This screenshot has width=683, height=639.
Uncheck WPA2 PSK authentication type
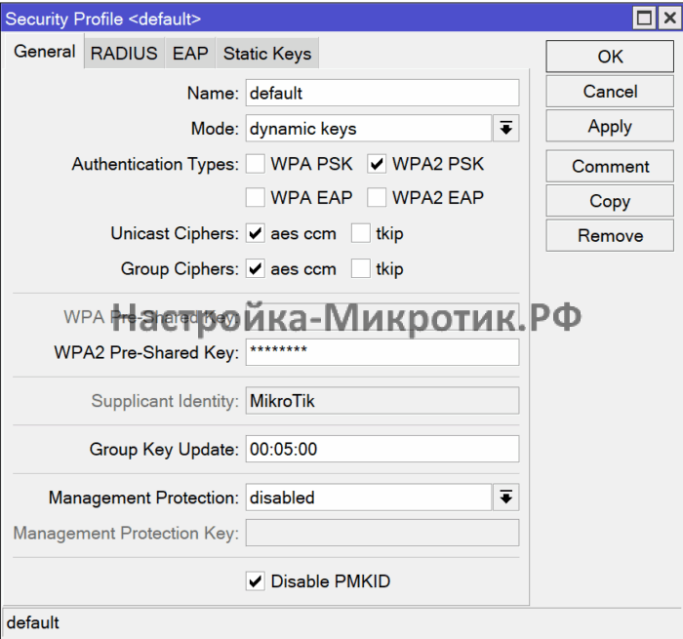click(x=377, y=164)
